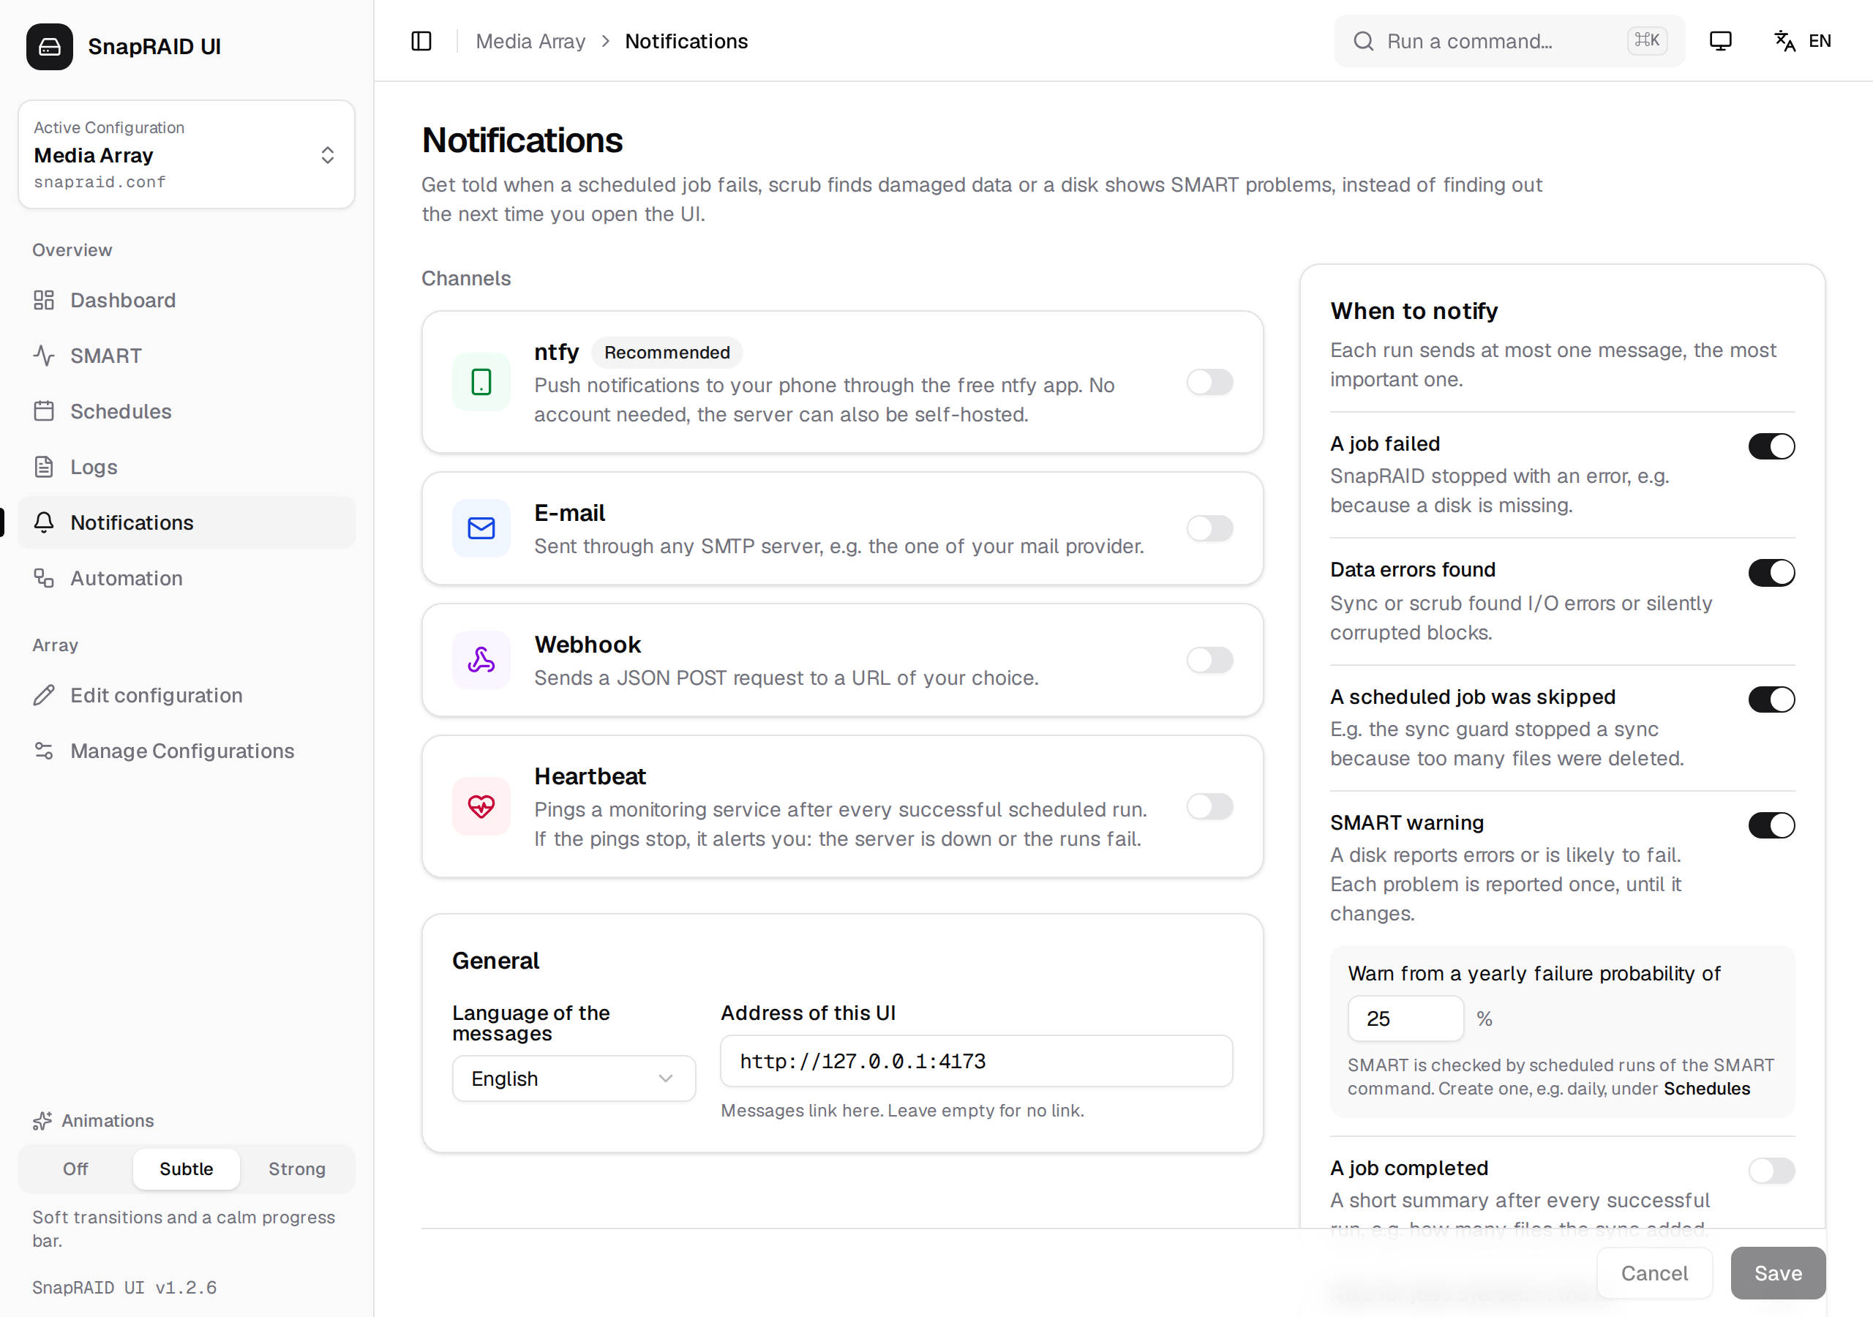Viewport: 1873px width, 1317px height.
Task: Disable 'Data errors found' notification
Action: click(x=1771, y=573)
